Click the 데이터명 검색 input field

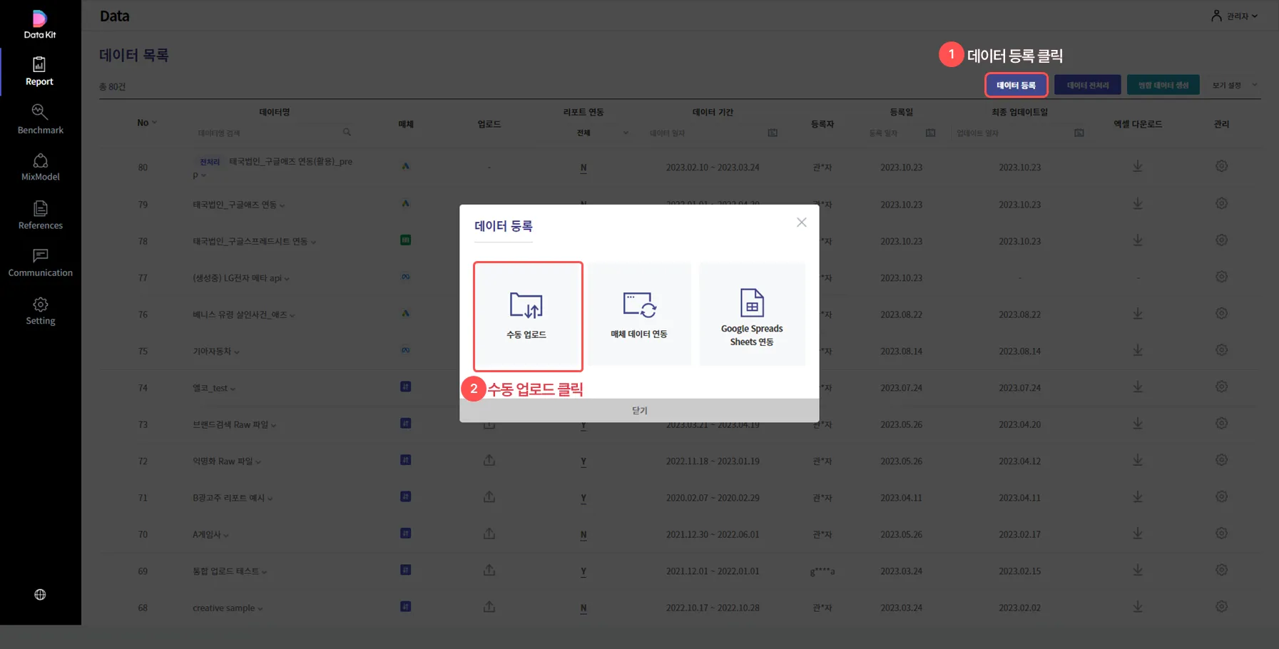(275, 133)
